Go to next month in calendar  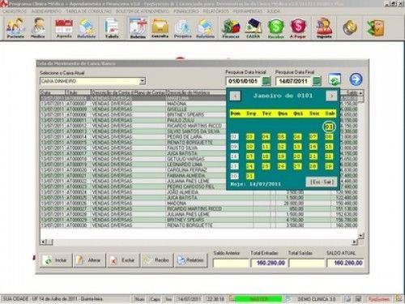pyautogui.click(x=331, y=96)
